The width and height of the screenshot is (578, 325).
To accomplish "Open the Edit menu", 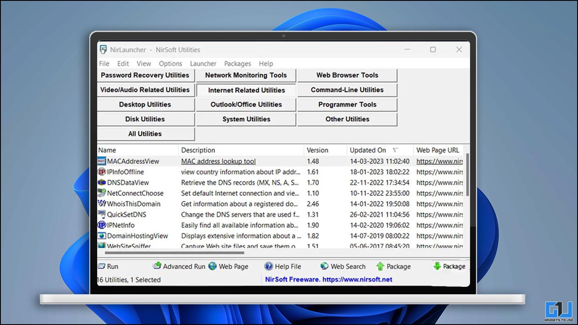I will (123, 64).
